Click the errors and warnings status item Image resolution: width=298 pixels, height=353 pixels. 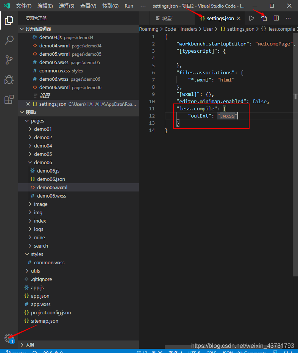pyautogui.click(x=53, y=351)
